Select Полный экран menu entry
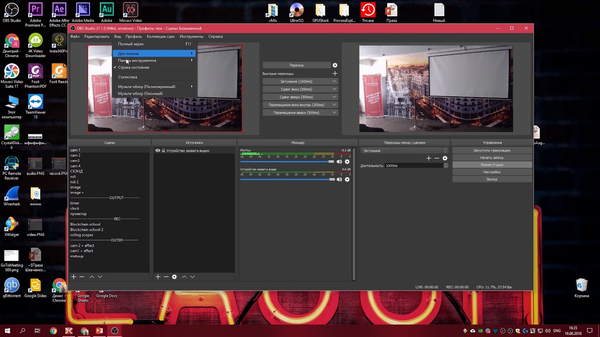The image size is (600, 337). pyautogui.click(x=153, y=44)
